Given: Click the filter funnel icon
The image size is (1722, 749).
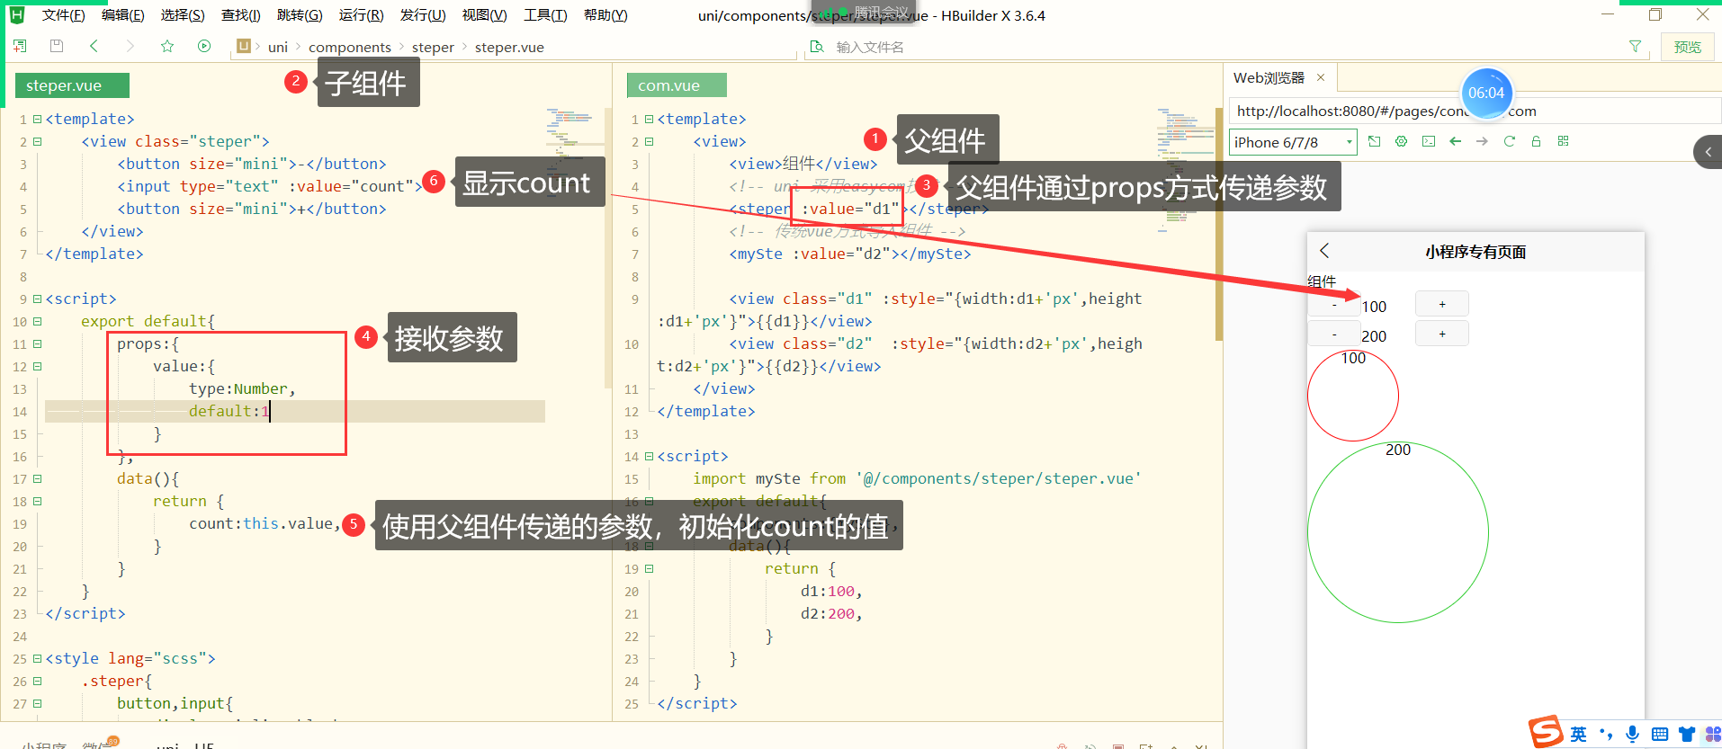Looking at the screenshot, I should [x=1635, y=46].
